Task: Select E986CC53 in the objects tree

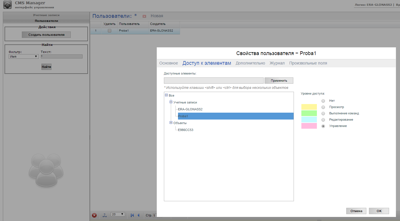Action: click(186, 130)
